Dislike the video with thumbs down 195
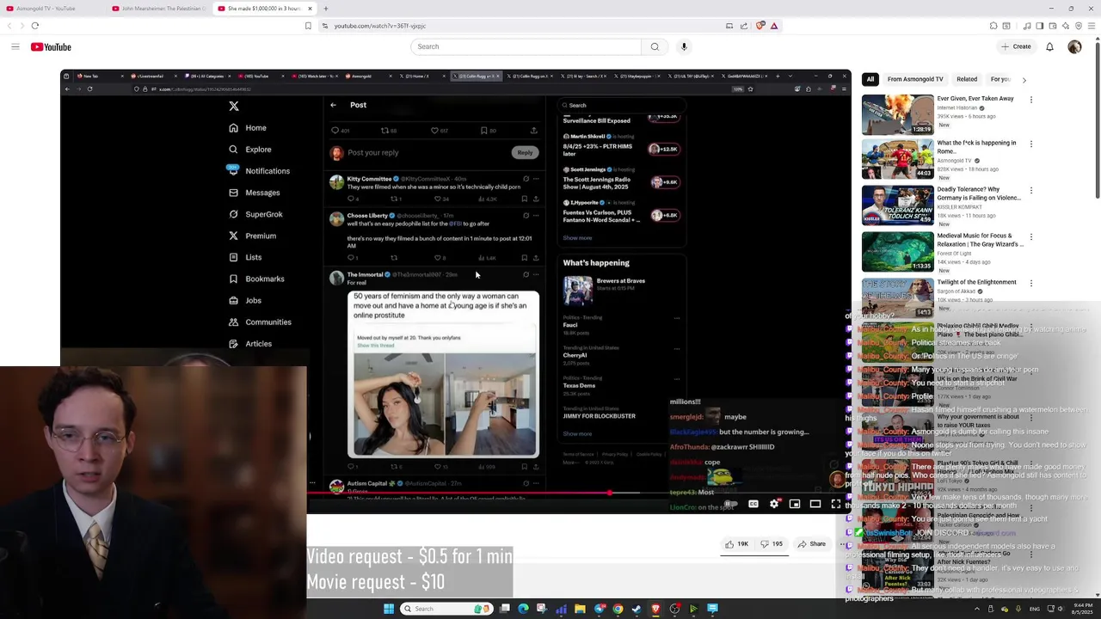The image size is (1101, 619). 771,543
